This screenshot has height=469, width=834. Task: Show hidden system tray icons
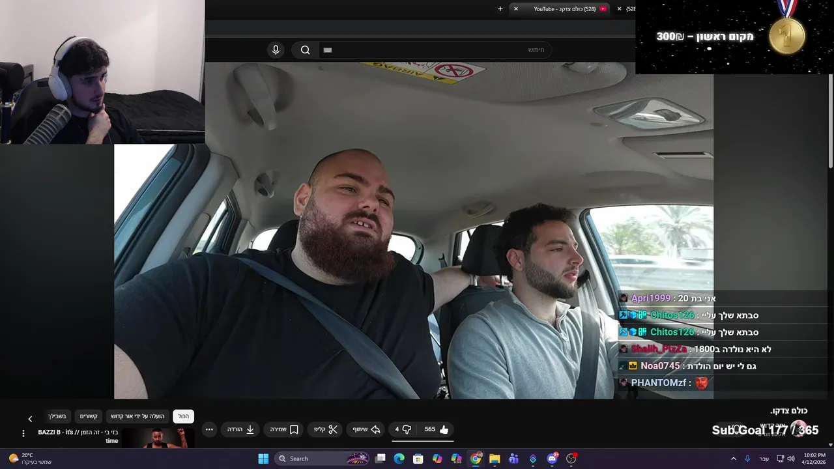coord(733,459)
